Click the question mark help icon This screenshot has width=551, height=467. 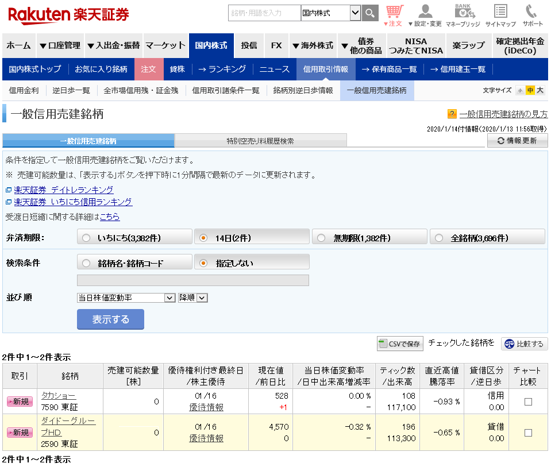(452, 114)
